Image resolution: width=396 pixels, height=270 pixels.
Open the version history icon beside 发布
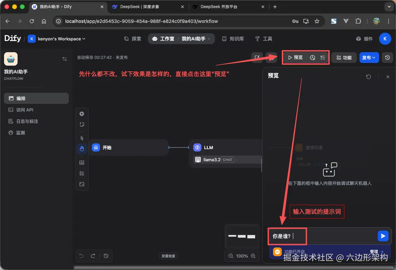(x=387, y=57)
